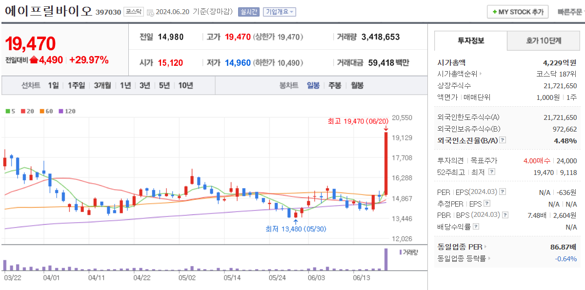Click the 4.00매수 investment opinion
This screenshot has width=585, height=290.
[x=537, y=161]
